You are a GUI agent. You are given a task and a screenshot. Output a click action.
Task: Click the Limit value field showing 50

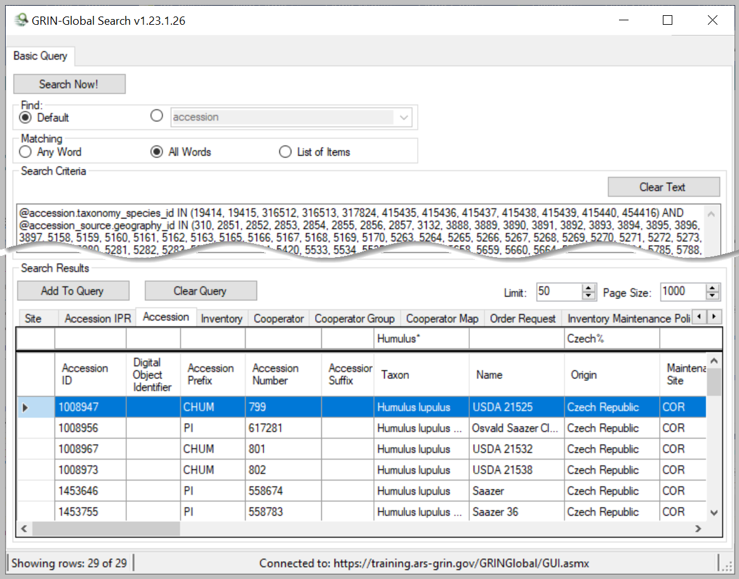coord(559,291)
